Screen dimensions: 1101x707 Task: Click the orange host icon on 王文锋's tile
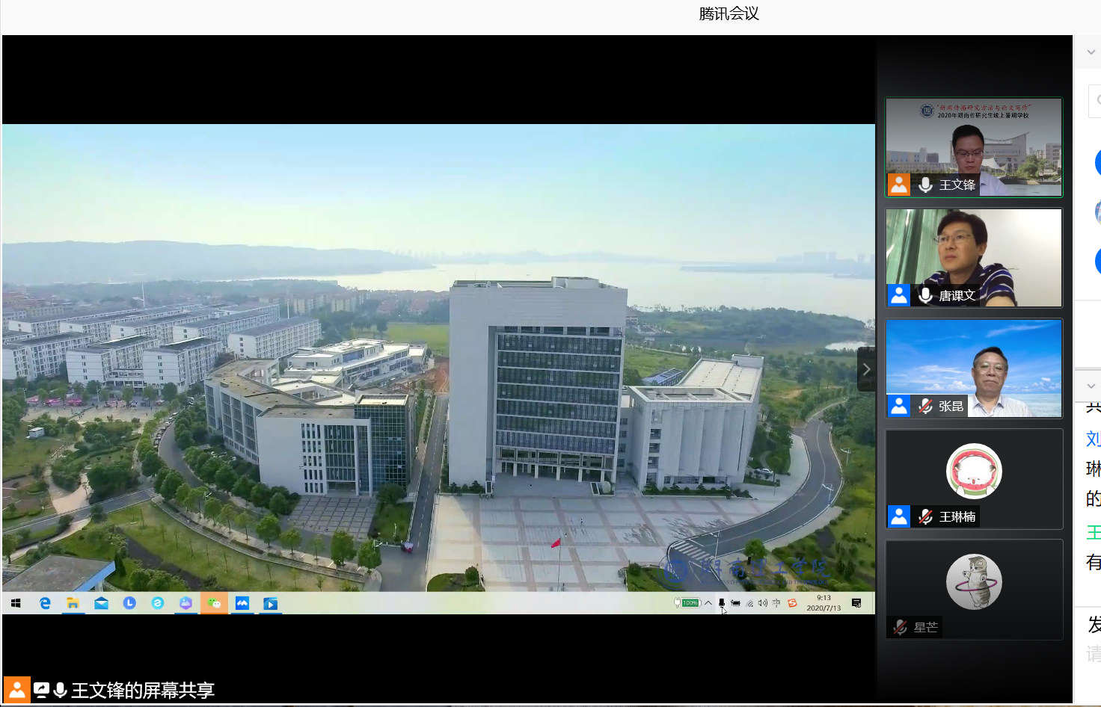(898, 185)
